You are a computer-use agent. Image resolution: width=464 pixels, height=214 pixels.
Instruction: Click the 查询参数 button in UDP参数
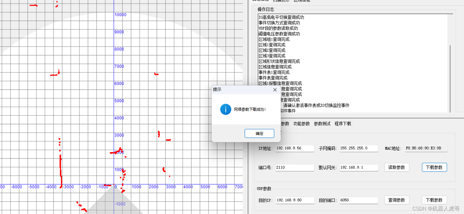pyautogui.click(x=397, y=200)
